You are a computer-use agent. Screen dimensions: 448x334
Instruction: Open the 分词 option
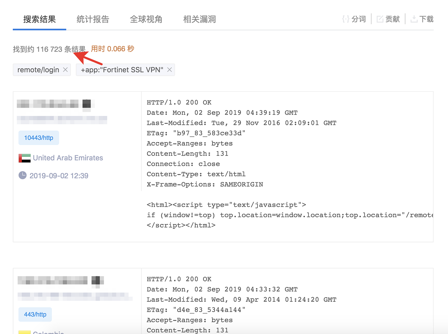pyautogui.click(x=358, y=19)
